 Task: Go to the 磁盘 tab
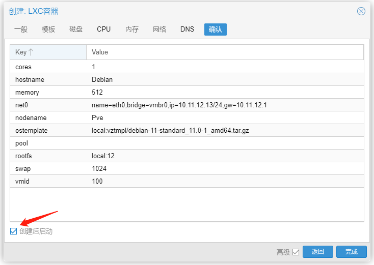click(x=76, y=30)
